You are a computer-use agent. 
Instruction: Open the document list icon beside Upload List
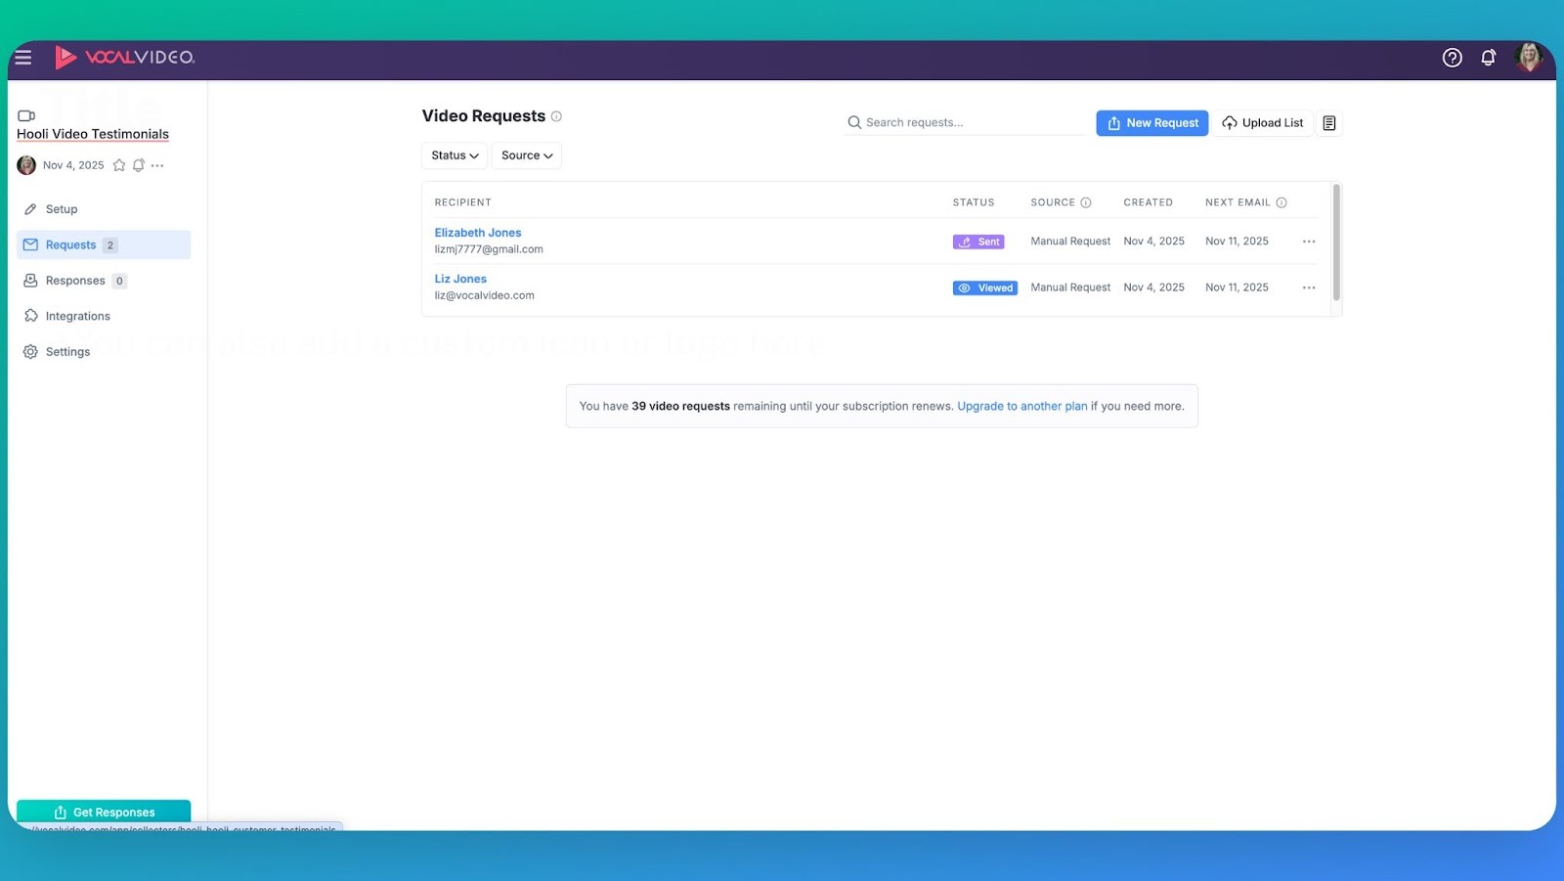[1329, 123]
